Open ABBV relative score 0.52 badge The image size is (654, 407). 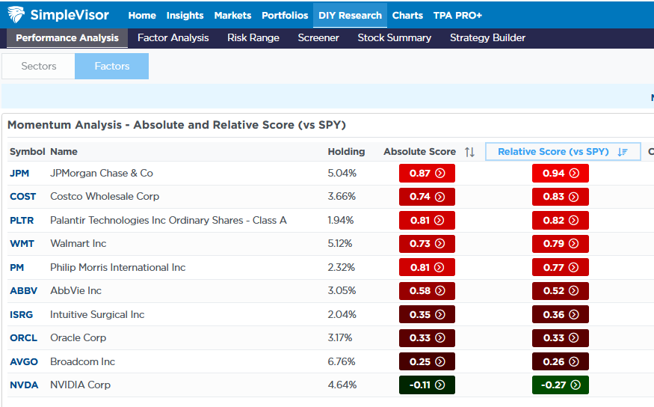[560, 291]
